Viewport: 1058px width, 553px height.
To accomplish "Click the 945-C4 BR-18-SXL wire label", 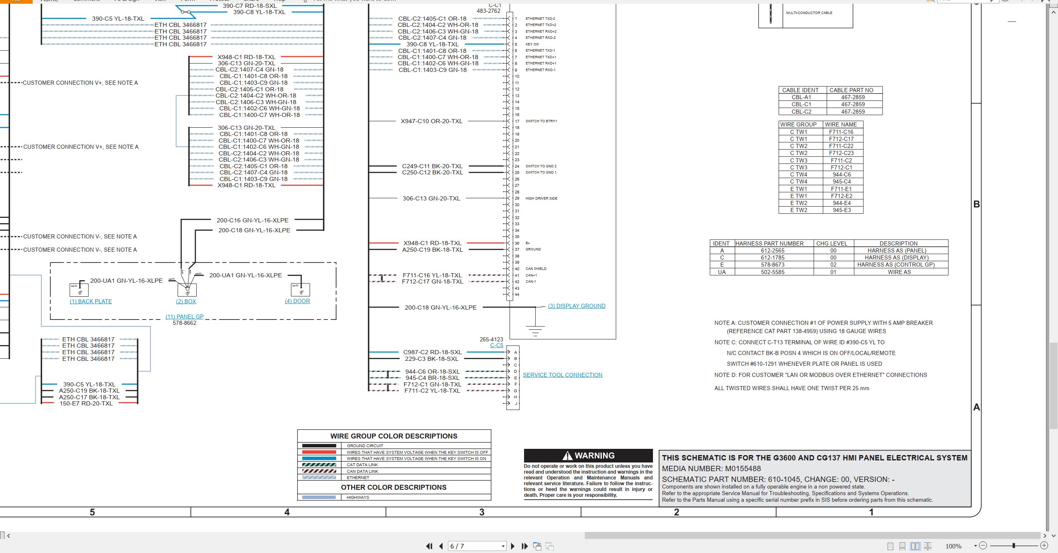I will coord(432,378).
